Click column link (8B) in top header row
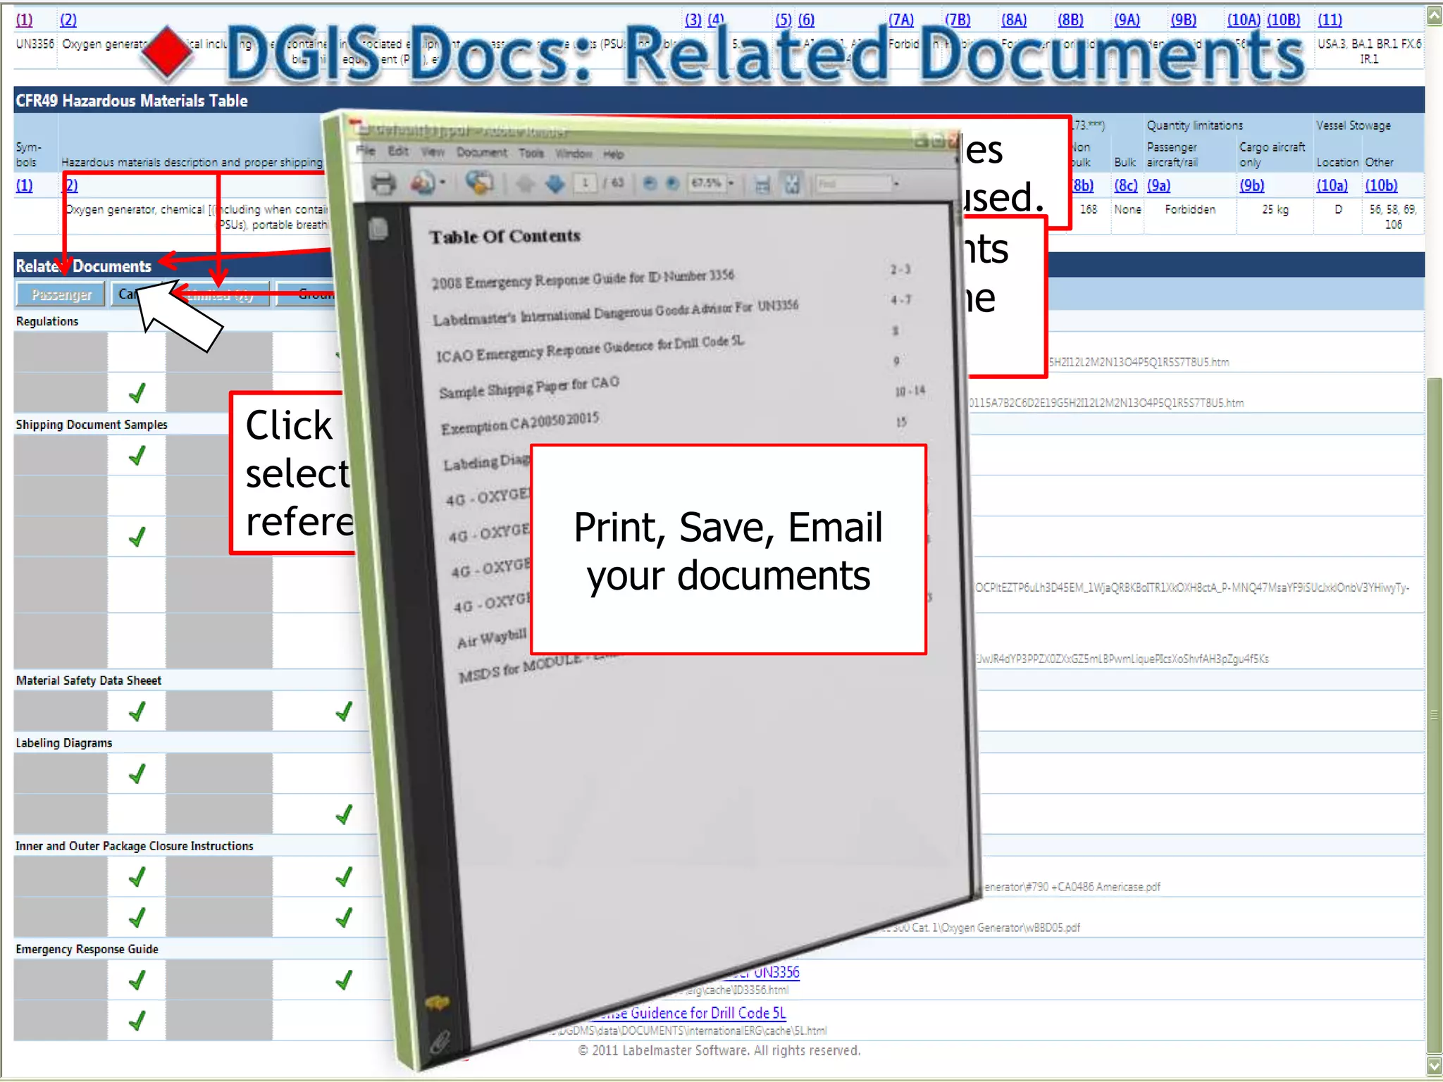The image size is (1443, 1082). (x=1070, y=20)
